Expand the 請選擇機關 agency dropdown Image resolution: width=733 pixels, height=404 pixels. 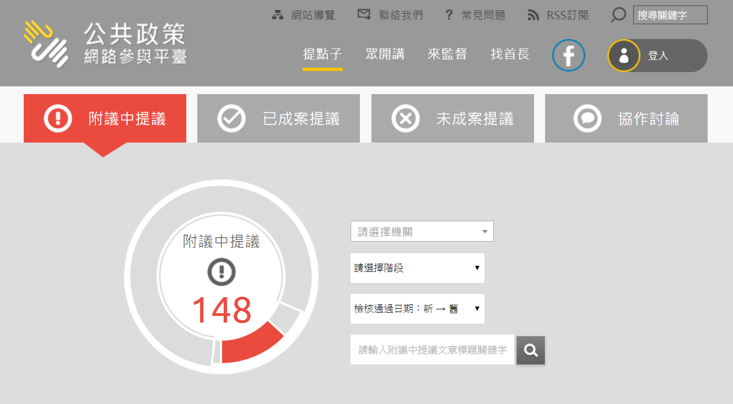[x=422, y=232]
